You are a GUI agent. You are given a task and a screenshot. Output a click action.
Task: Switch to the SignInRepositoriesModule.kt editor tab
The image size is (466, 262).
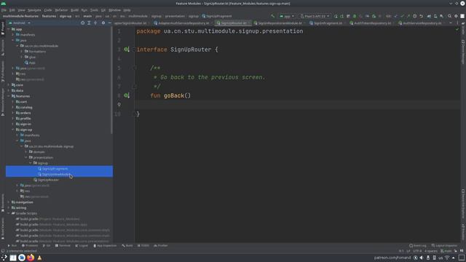click(x=279, y=23)
